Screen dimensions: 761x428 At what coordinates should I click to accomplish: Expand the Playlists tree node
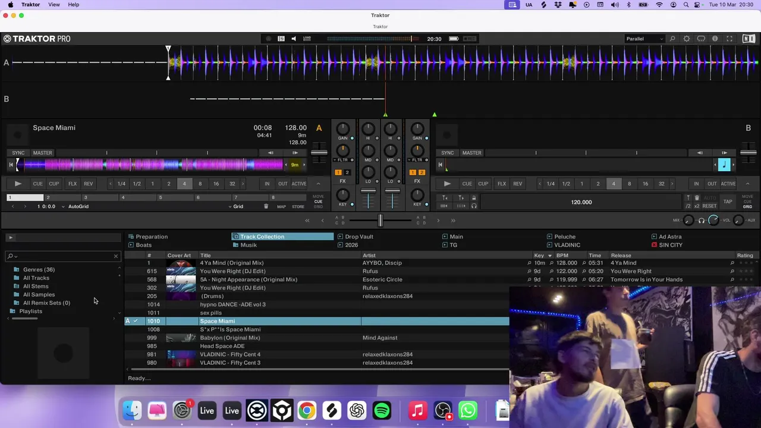(12, 311)
